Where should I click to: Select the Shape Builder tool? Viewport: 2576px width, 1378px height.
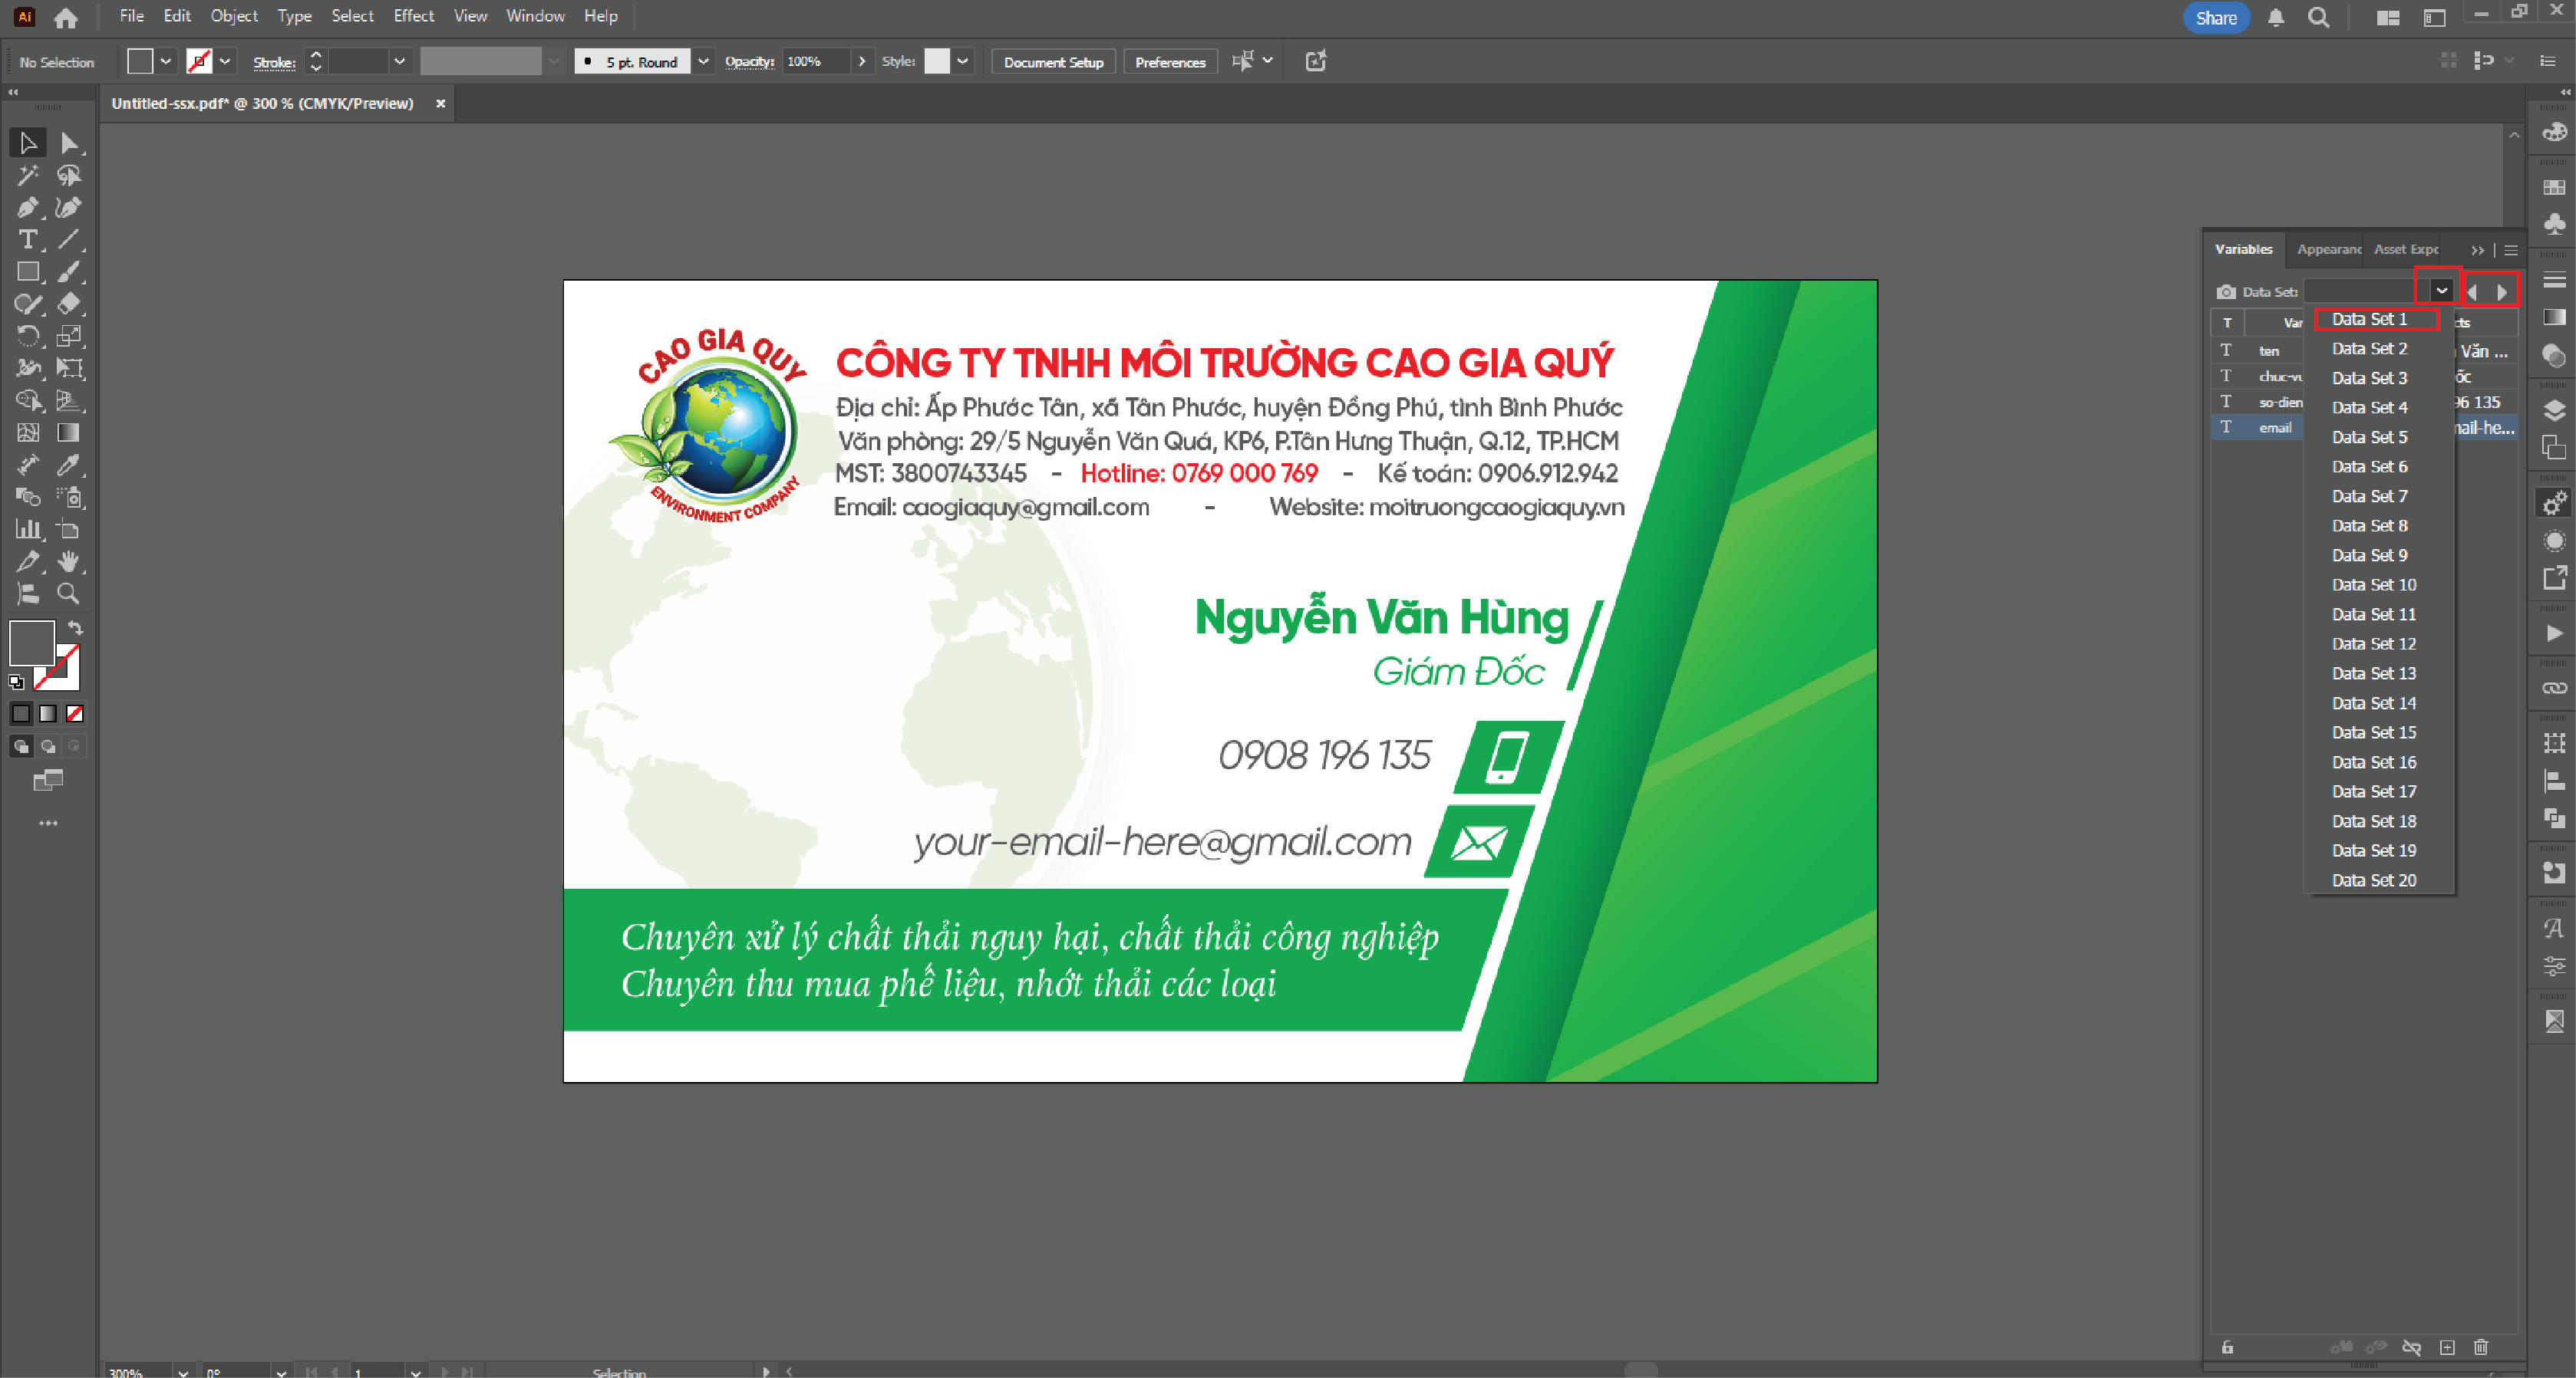tap(28, 400)
